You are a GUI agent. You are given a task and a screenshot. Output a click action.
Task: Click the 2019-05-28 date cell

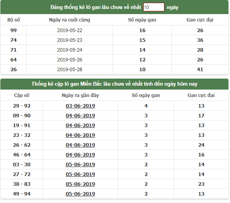click(x=70, y=69)
